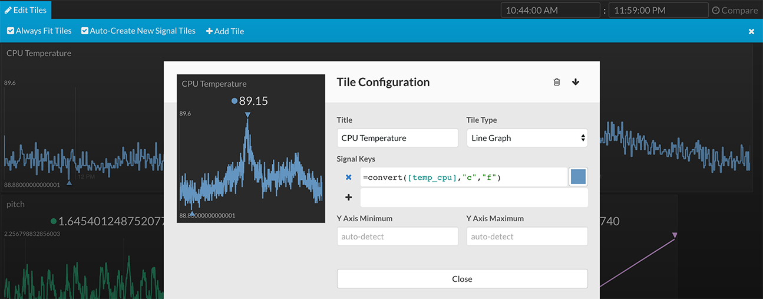
Task: Remove the temp_cpu signal key with X icon
Action: coord(348,177)
